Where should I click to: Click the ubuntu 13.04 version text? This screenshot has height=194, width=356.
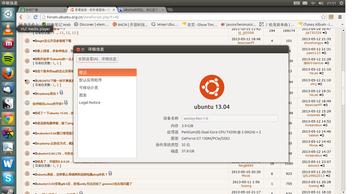click(x=212, y=107)
